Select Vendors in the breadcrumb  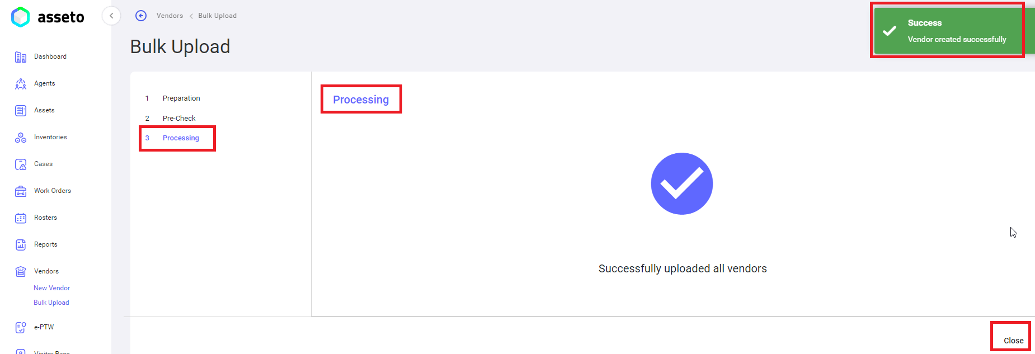click(170, 16)
